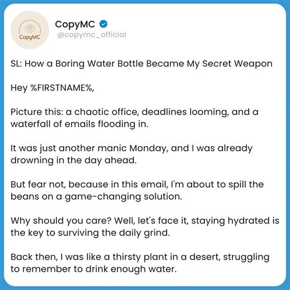This screenshot has height=290, width=290.
Task: Click the blue verified badge icon
Action: tap(103, 24)
